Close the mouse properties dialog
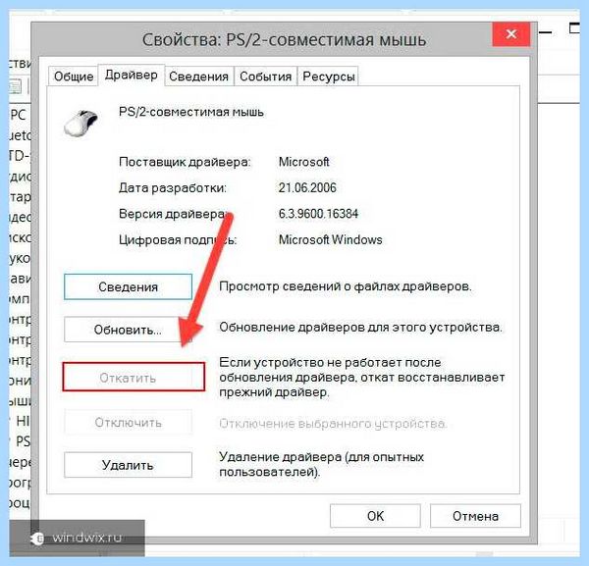 click(511, 34)
